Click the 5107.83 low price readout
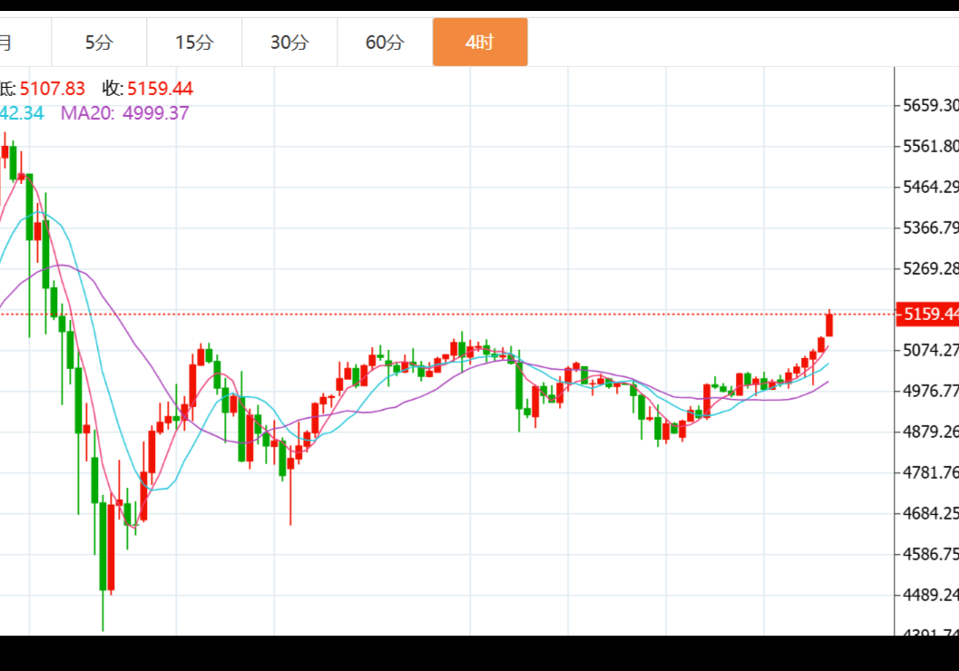 52,89
